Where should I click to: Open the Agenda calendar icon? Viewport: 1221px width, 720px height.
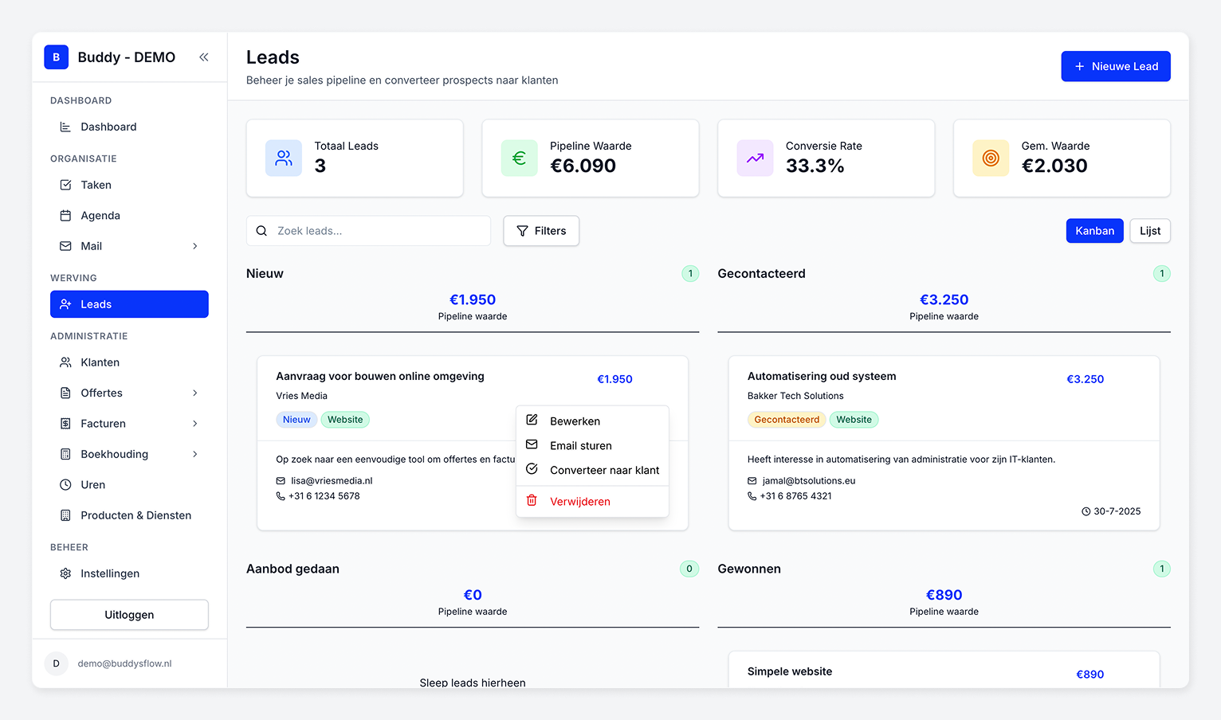tap(65, 215)
